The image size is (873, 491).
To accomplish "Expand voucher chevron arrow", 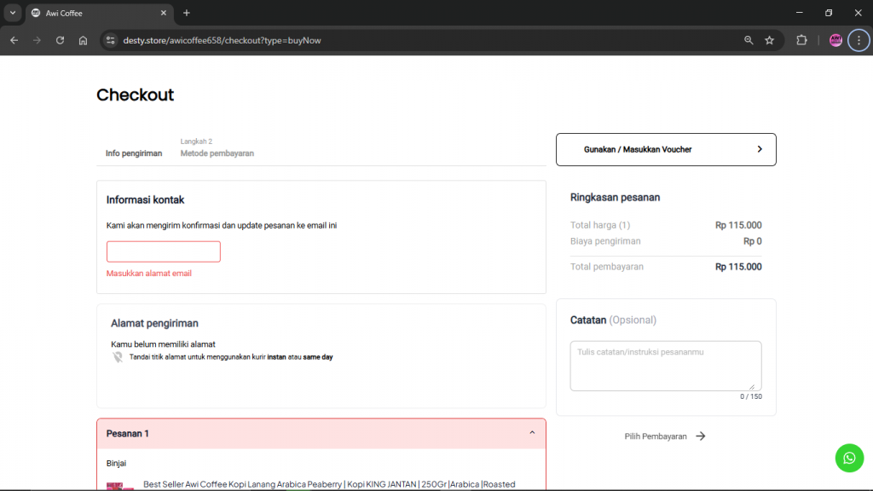I will pos(760,149).
